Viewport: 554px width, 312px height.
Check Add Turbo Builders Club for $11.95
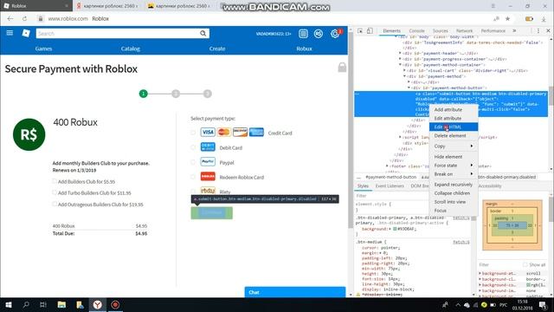click(x=55, y=192)
